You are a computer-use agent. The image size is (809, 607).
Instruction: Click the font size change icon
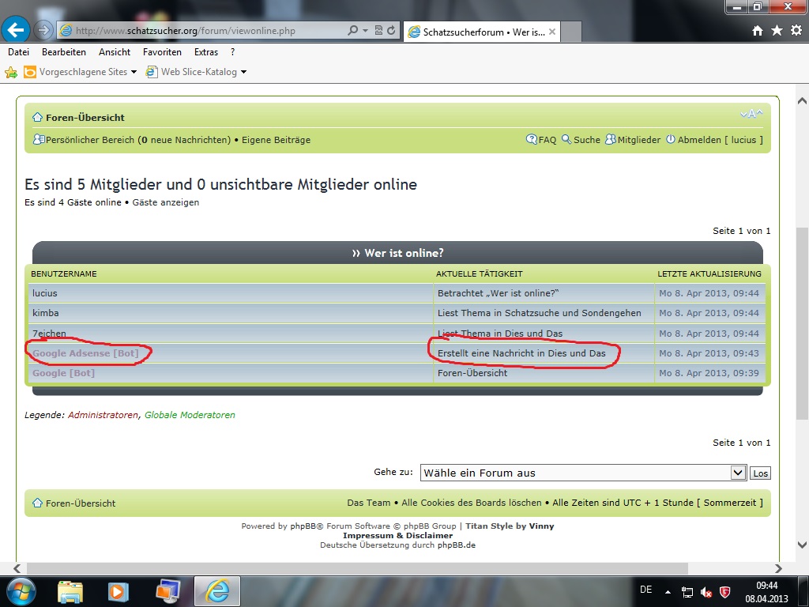coord(751,115)
